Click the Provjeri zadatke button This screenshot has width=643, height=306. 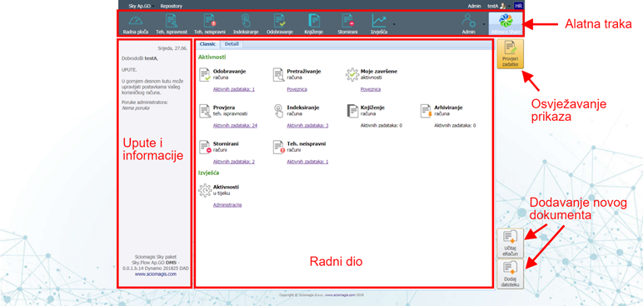pyautogui.click(x=510, y=54)
